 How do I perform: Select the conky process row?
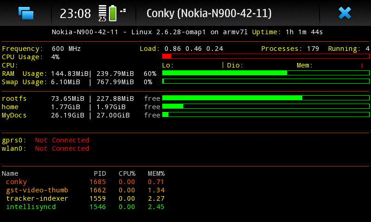point(85,182)
